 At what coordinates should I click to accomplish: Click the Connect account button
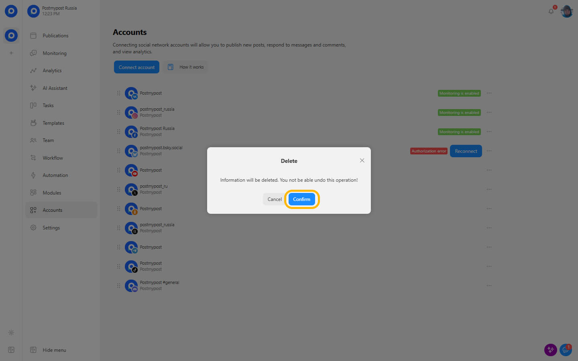point(136,67)
